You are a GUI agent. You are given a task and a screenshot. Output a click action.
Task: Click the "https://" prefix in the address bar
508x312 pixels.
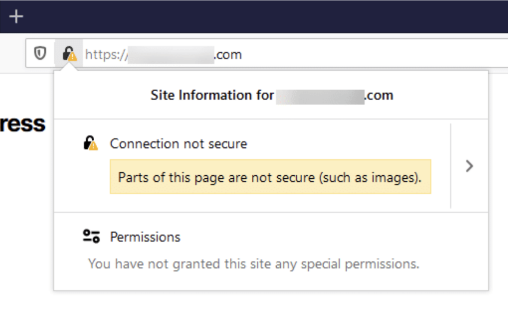point(106,55)
